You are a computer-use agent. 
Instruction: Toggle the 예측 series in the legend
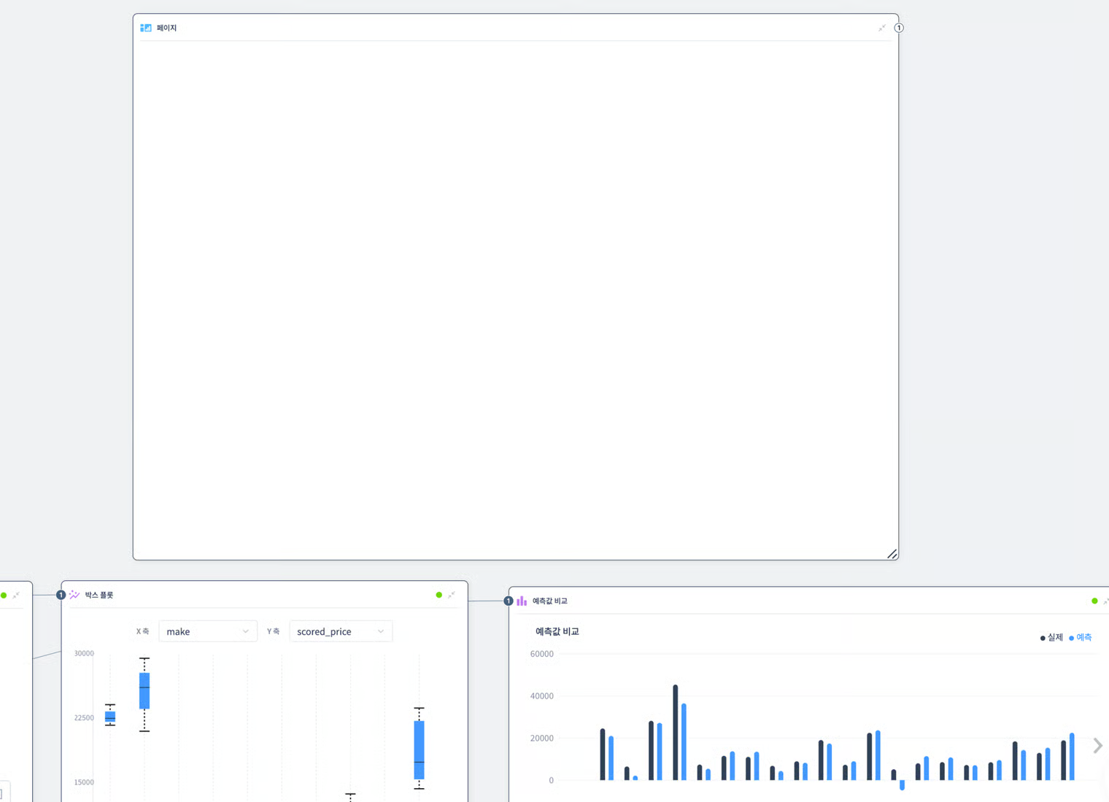[x=1081, y=638]
